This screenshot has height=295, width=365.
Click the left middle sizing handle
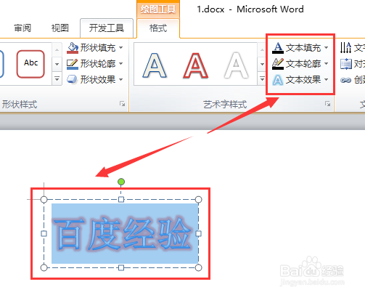tap(44, 233)
